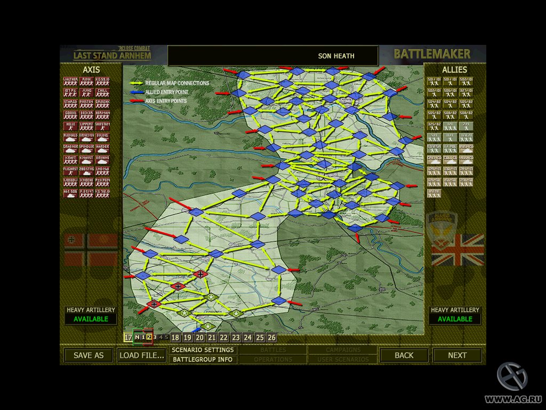Viewport: 546px width, 410px height.
Task: Select the 325/82 Allied battlegroup
Action: [434, 127]
